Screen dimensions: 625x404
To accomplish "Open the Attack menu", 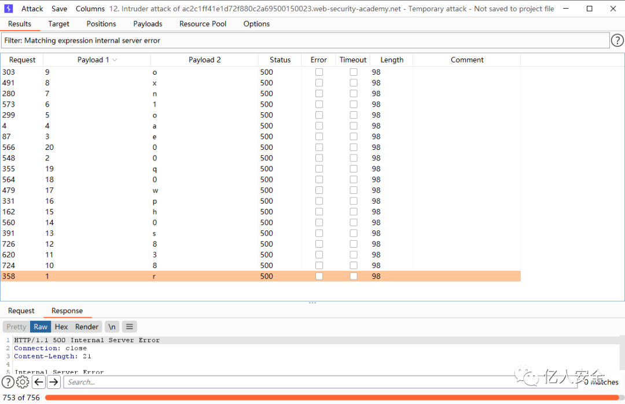I will pyautogui.click(x=32, y=9).
